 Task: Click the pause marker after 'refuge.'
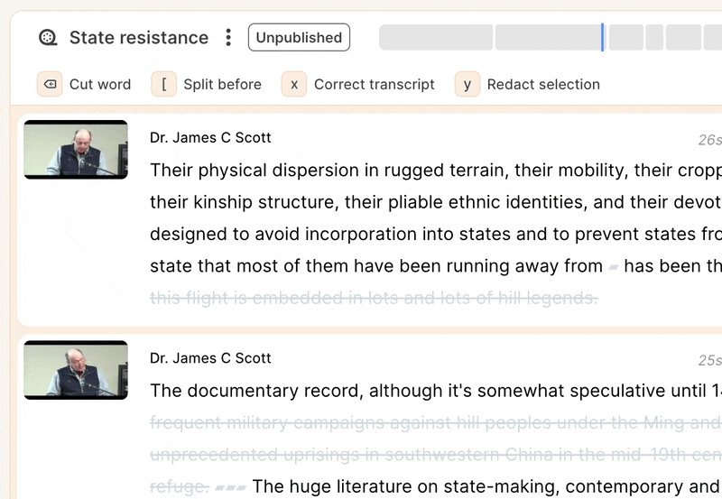coord(231,487)
